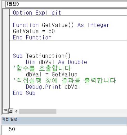Viewport: 127px width, 135px height.
Task: Click the '함수를 호출합니다 comment
Action: point(42,68)
